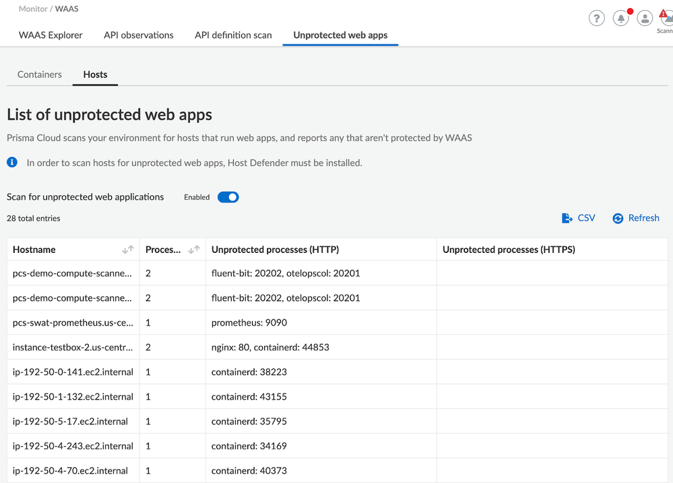Switch to the Containers sub-tab
673x483 pixels.
coord(40,75)
